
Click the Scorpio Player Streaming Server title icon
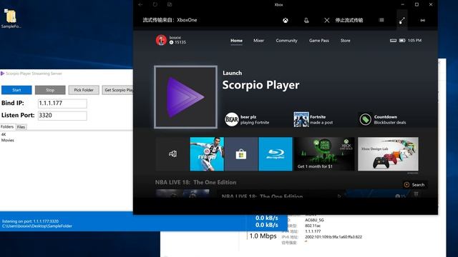pos(3,74)
